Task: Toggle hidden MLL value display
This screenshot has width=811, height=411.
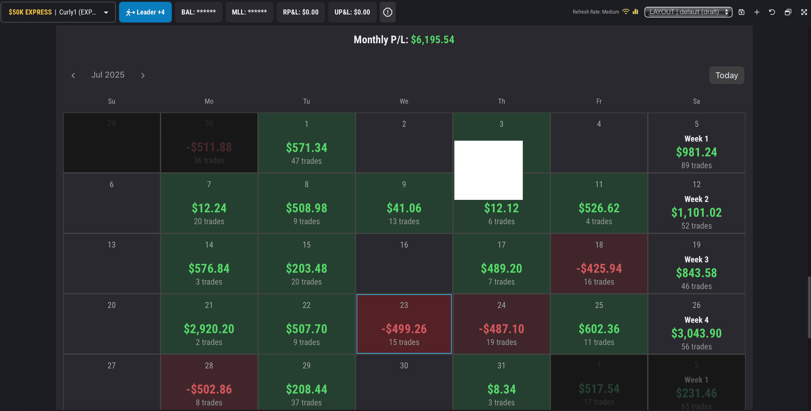Action: pos(249,12)
